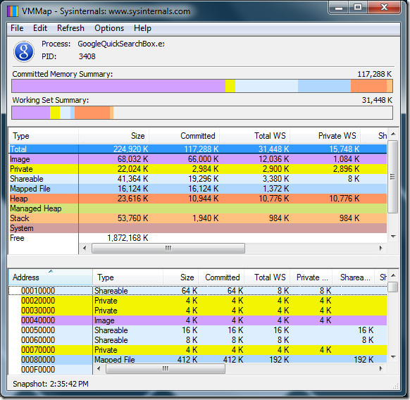This screenshot has height=400, width=410.
Task: Click the Refresh menu item
Action: [70, 28]
